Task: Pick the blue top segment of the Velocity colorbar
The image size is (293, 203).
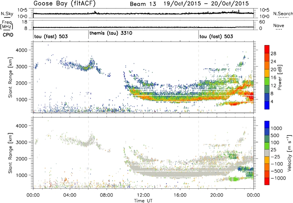Action: 267,125
